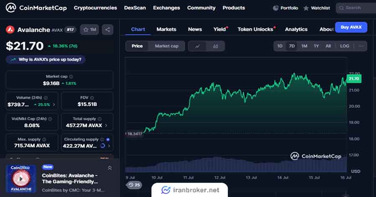Open the Watchlist star link
Screen dimensions: 376x197
(x=317, y=8)
